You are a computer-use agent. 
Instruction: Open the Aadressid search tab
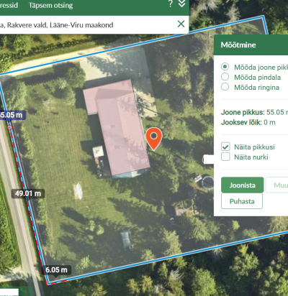tap(9, 5)
